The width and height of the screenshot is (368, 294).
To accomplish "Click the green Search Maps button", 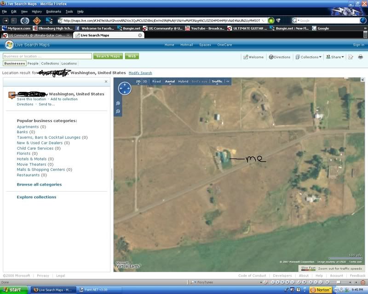I will (x=108, y=56).
